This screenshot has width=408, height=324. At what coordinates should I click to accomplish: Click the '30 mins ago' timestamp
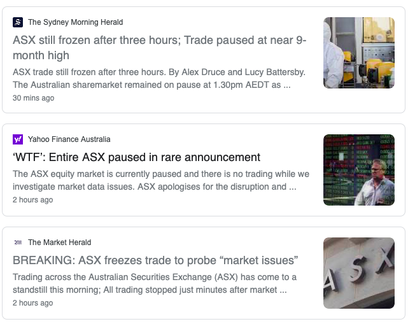coord(33,98)
